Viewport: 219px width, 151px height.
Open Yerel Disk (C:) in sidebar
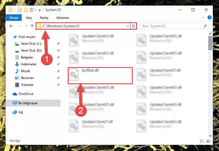pyautogui.click(x=31, y=44)
